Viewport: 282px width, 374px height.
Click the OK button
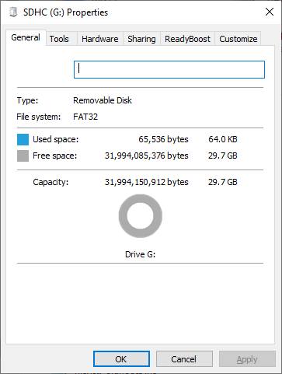pyautogui.click(x=121, y=359)
